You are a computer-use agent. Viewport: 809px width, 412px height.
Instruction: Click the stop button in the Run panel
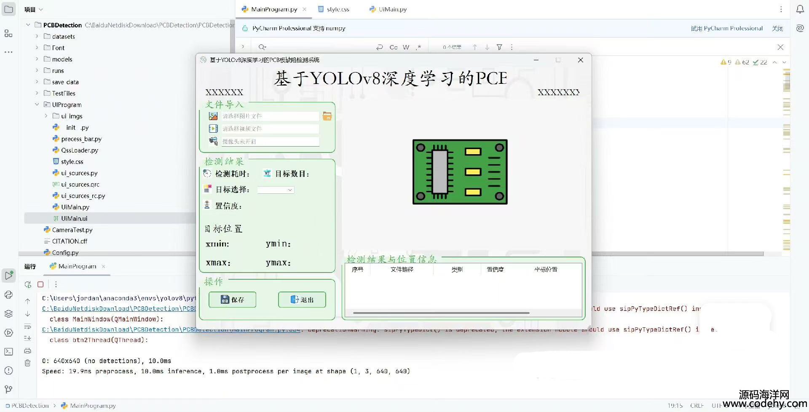40,284
